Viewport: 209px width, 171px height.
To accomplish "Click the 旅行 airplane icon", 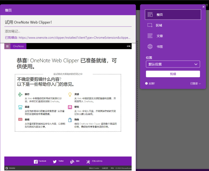I will [20, 95].
